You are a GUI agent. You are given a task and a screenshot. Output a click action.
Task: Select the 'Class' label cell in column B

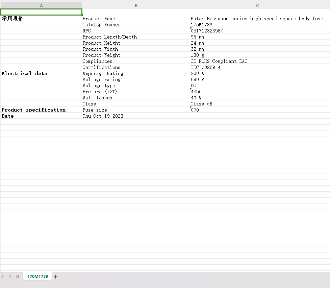pos(136,104)
